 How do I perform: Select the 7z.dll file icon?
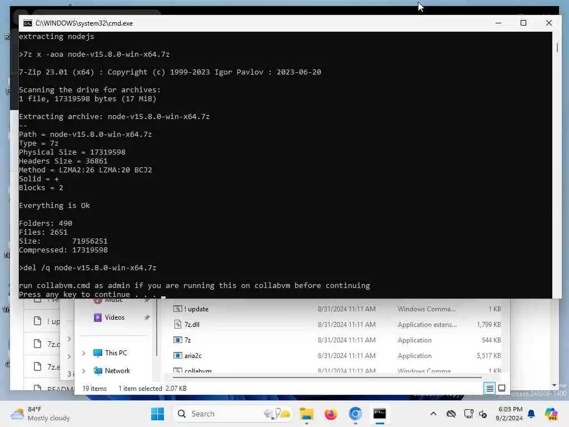pos(177,324)
